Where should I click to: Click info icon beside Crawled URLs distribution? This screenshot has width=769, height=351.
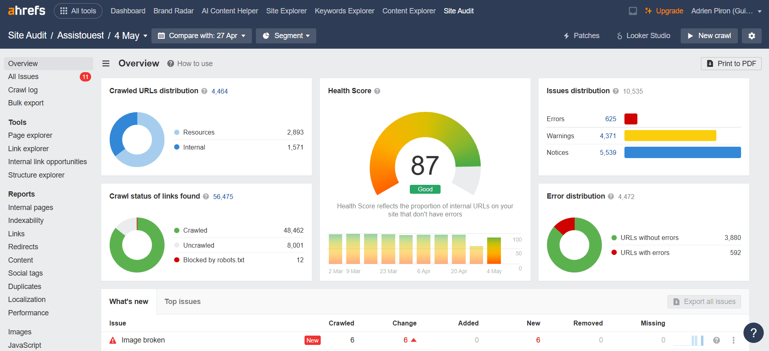tap(204, 91)
